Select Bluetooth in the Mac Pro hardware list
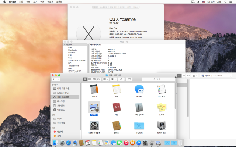Image resolution: width=236 pixels, height=147 pixels. pyautogui.click(x=72, y=50)
